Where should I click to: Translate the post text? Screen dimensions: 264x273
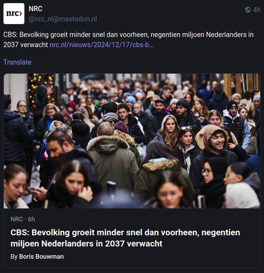pos(17,62)
